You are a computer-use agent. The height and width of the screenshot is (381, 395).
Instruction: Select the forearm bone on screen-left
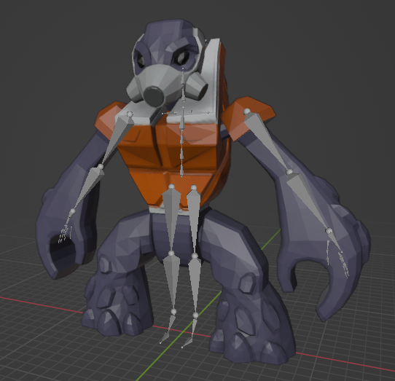87,188
